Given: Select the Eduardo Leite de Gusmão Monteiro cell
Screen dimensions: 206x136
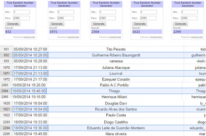Looking at the screenshot, I should click(x=116, y=128).
